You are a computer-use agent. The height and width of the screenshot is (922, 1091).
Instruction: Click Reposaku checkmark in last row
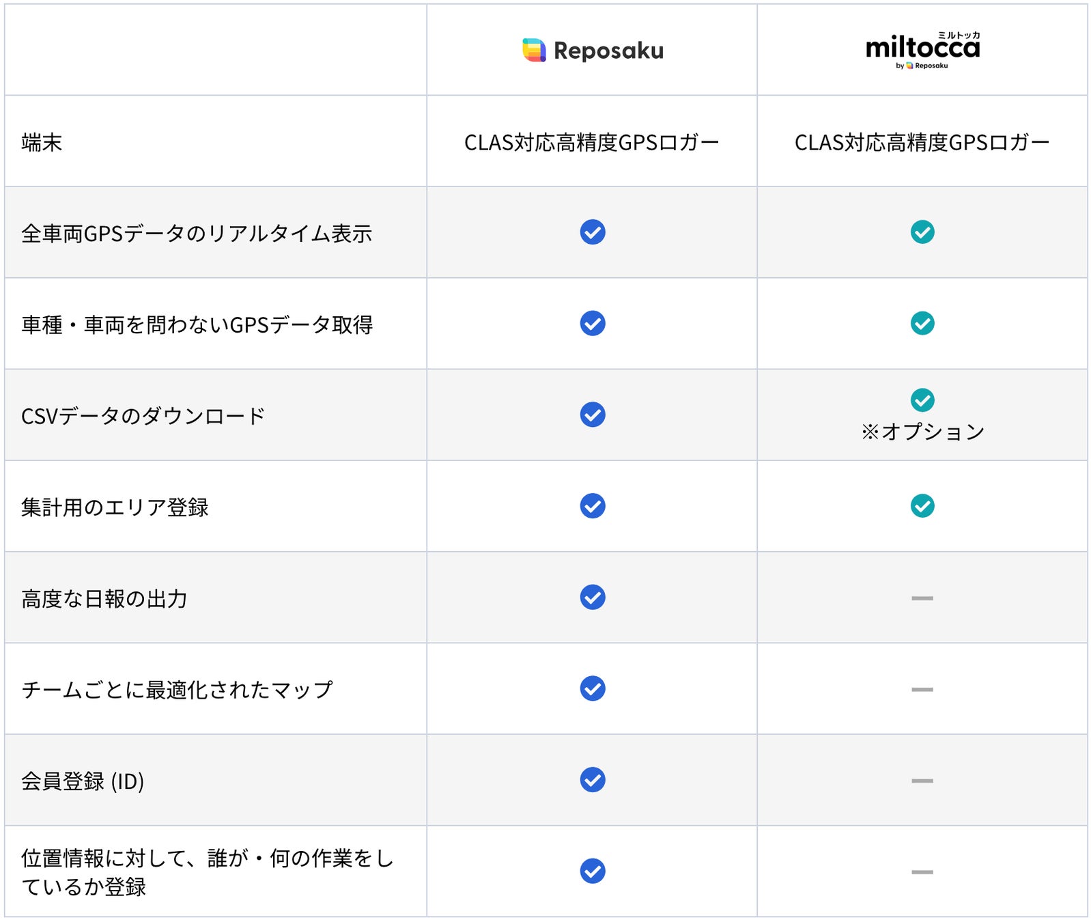tap(593, 871)
